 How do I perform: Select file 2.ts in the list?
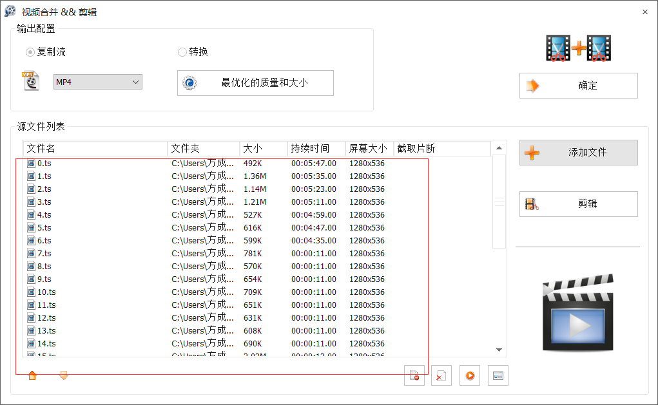coord(44,189)
